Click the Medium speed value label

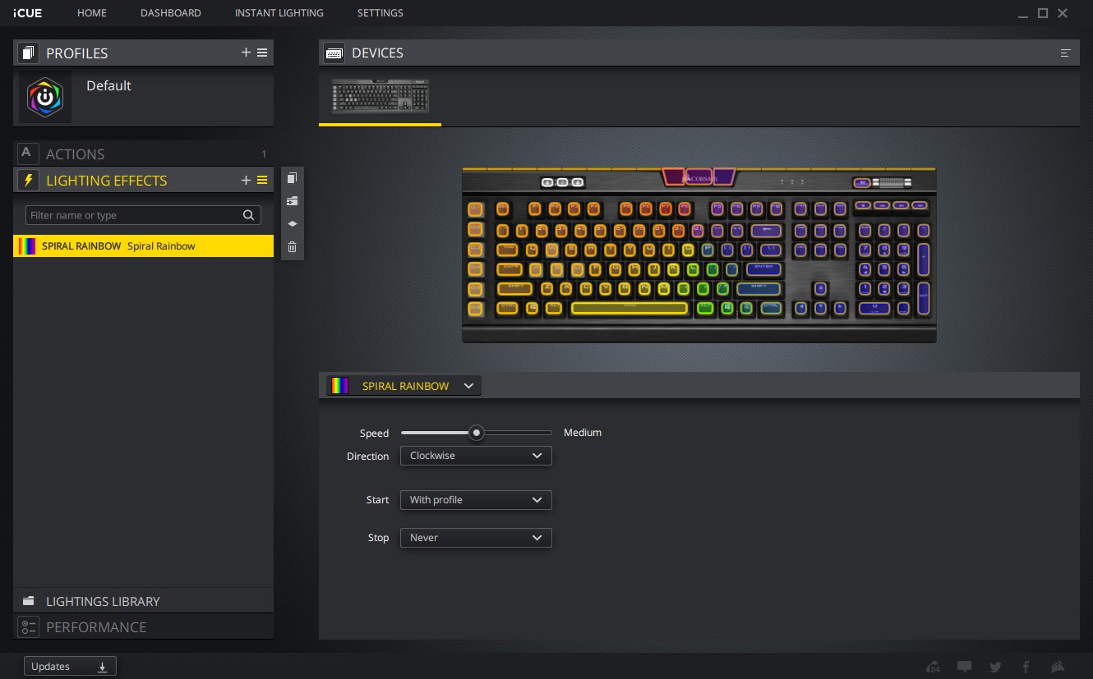click(583, 433)
